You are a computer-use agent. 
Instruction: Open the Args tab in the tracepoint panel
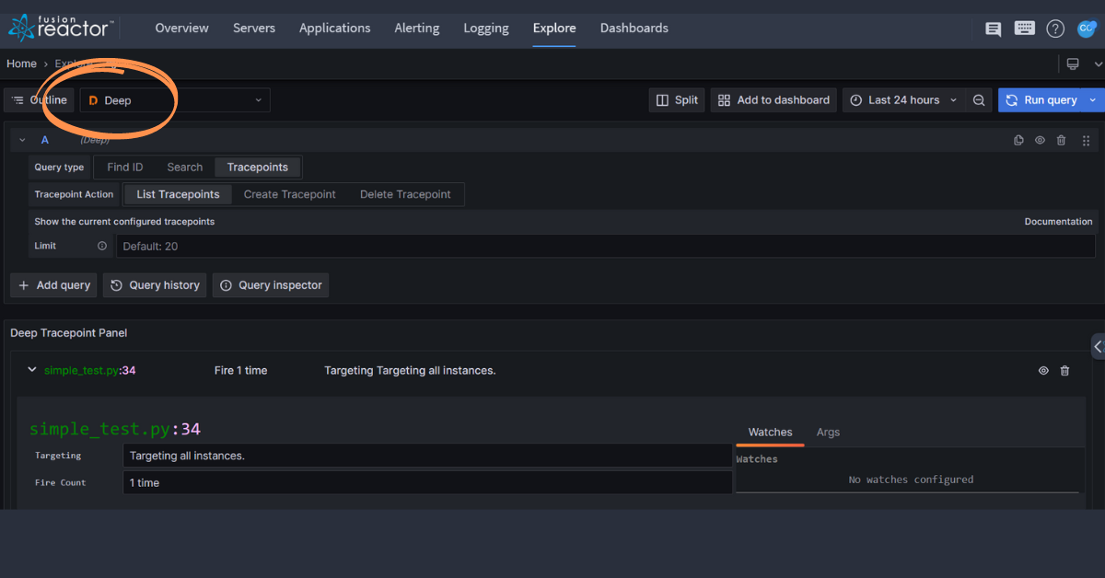point(828,432)
